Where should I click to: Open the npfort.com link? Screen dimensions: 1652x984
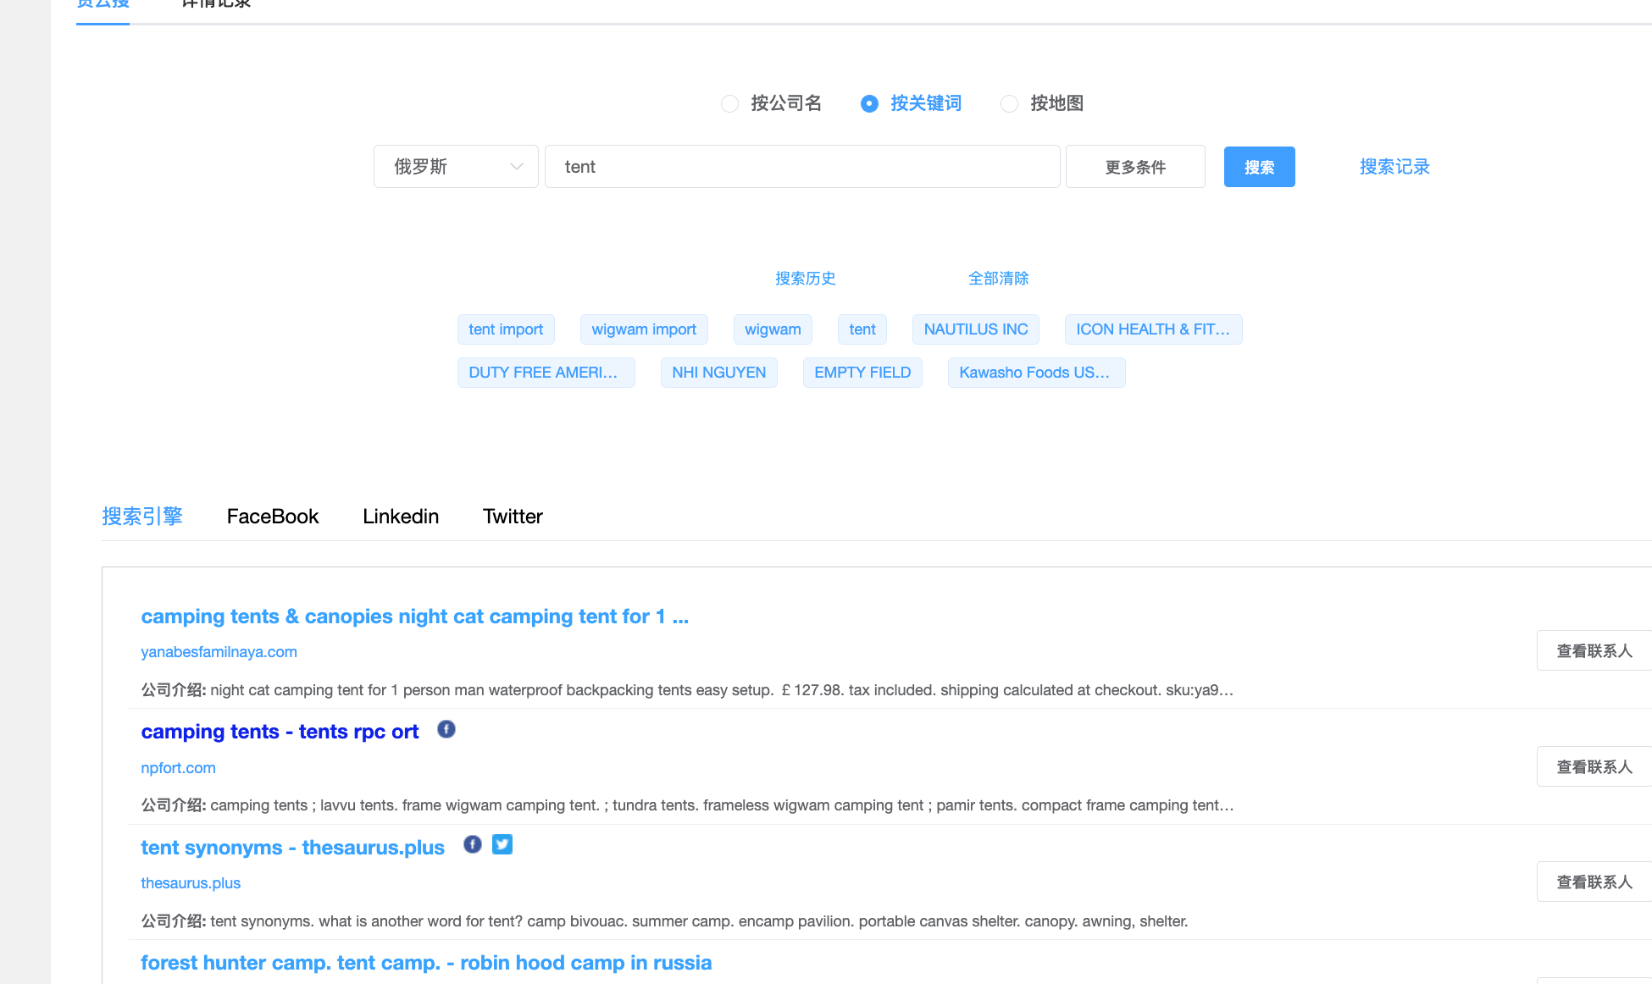[178, 768]
